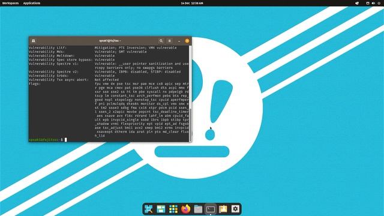Open the volume control in top bar
The image size is (384, 216).
(373, 3)
